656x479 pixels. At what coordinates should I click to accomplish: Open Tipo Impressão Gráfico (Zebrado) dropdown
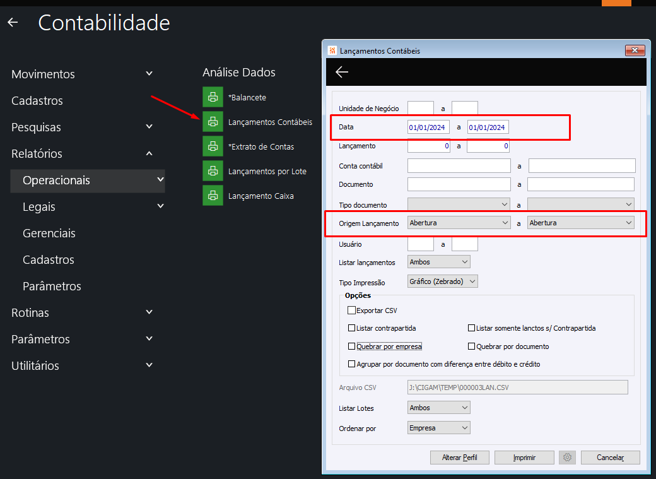[x=443, y=281]
